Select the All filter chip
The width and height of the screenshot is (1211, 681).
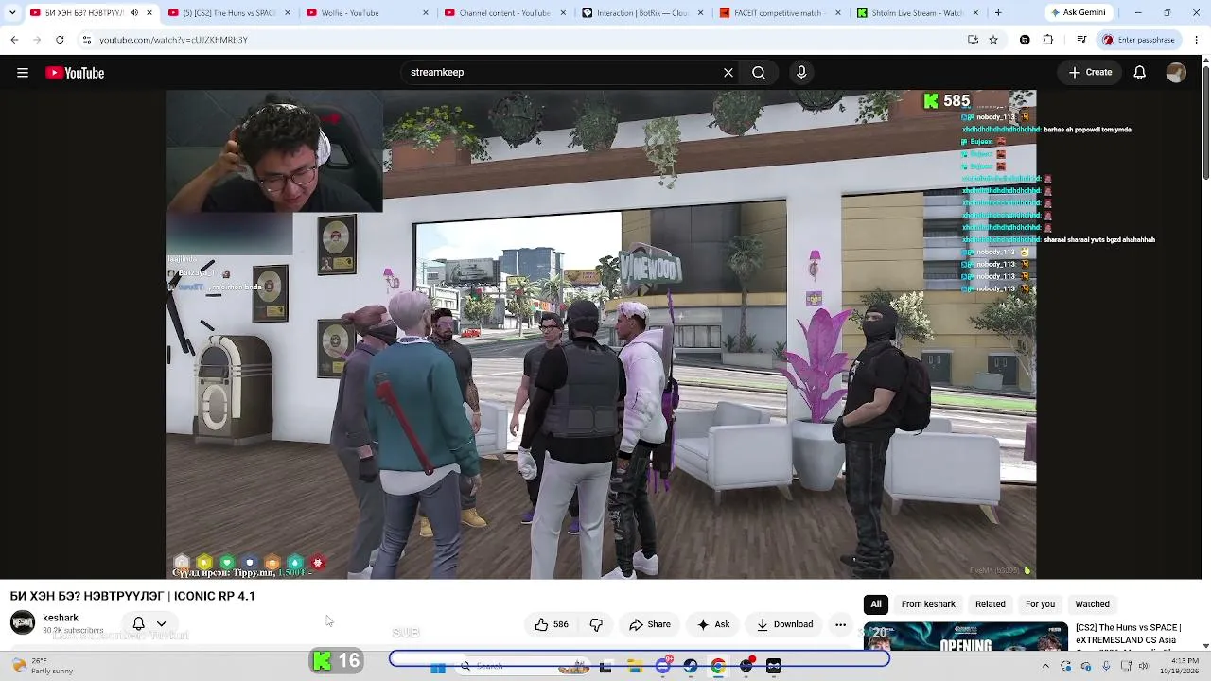tap(876, 604)
